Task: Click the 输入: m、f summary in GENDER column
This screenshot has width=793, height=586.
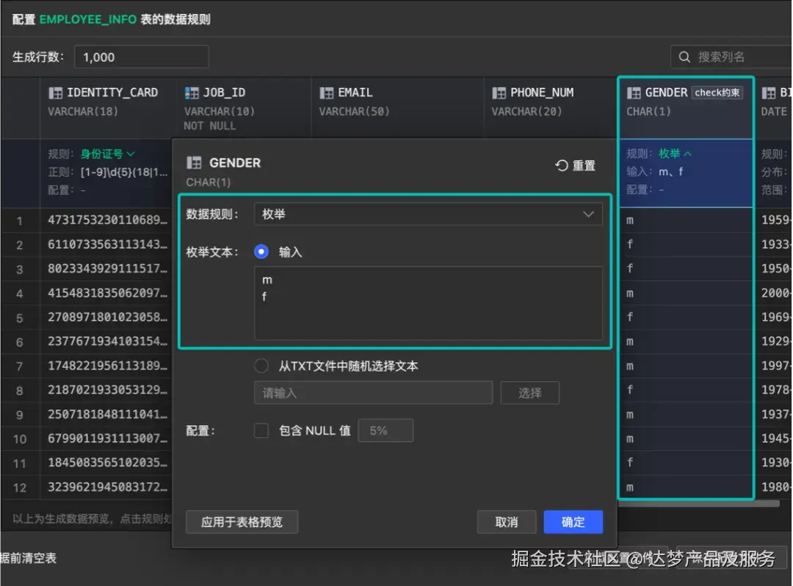Action: click(x=655, y=172)
